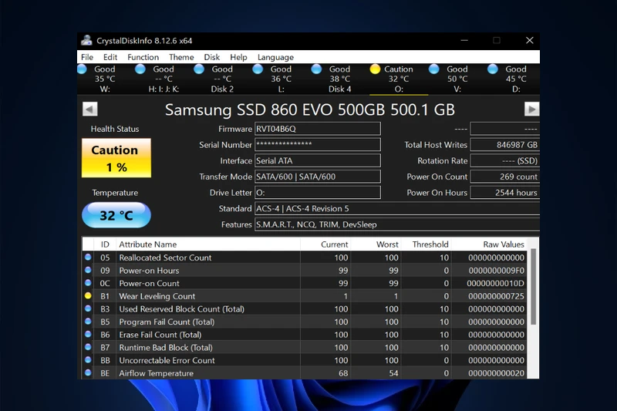The image size is (617, 411).
Task: Click the Firmware field RVT04B6Q
Action: pyautogui.click(x=318, y=129)
